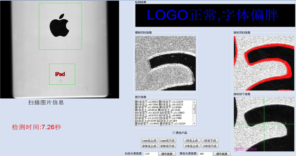This screenshot has height=156, width=296.
Task: Click the line '黑D字右下.x1:9952' in 显示信息
Action: [x=159, y=102]
